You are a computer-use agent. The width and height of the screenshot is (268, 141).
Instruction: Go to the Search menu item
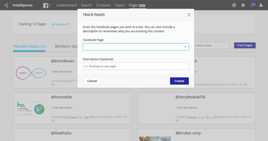coord(86,5)
